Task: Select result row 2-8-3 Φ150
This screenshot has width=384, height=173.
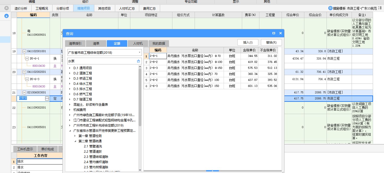Action: [x=211, y=68]
